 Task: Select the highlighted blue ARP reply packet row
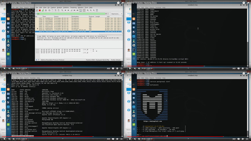[x=78, y=31]
